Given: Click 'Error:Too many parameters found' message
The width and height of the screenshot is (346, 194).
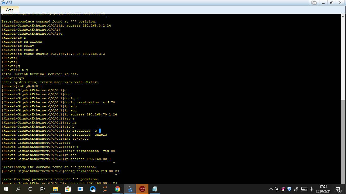Looking at the screenshot, I should 50,179.
